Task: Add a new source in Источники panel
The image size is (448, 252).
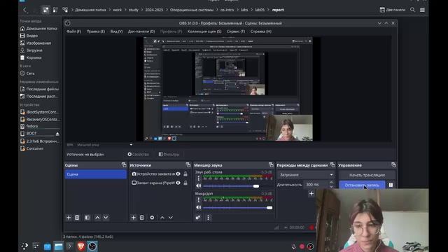Action: click(134, 218)
